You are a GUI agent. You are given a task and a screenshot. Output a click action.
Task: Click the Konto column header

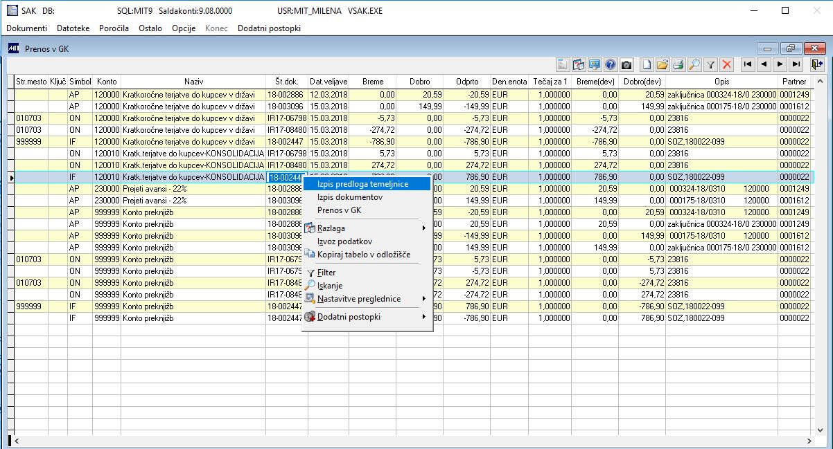(x=107, y=82)
